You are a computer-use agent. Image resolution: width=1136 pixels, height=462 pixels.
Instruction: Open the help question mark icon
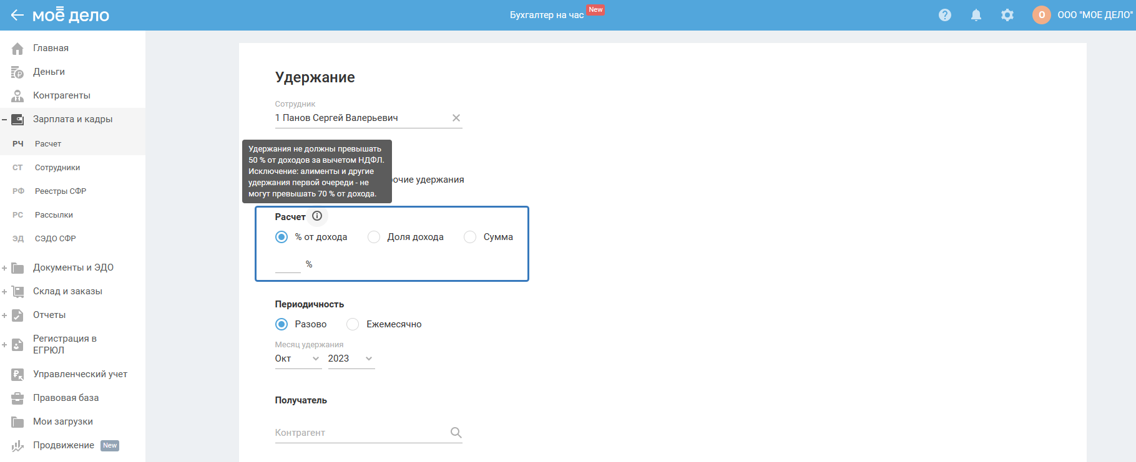pos(945,15)
